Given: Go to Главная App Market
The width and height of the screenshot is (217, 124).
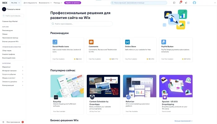Looking at the screenshot, I should (10, 21).
